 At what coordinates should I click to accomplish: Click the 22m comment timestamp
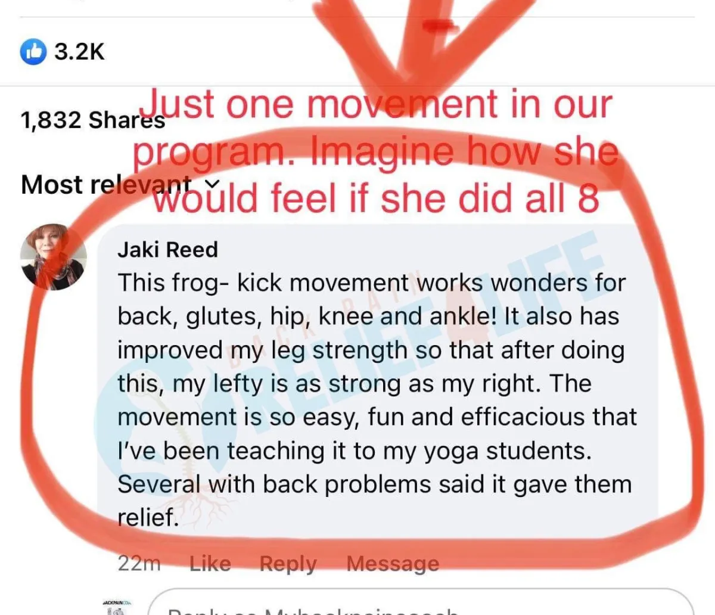tap(139, 563)
